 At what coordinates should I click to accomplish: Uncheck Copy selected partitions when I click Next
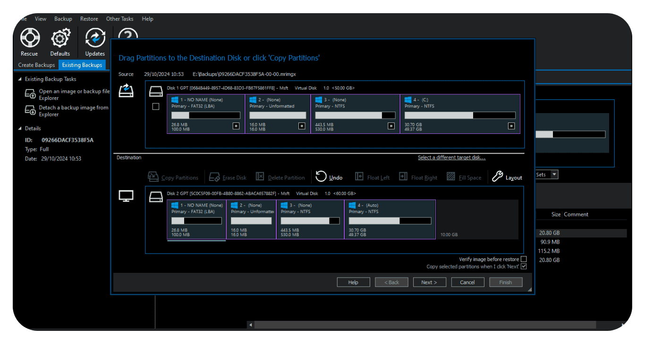pos(524,267)
